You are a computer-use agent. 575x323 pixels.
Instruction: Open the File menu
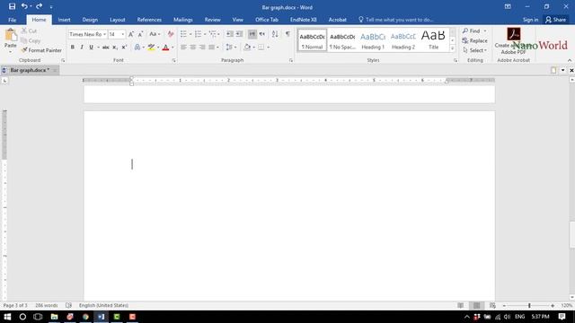click(12, 20)
